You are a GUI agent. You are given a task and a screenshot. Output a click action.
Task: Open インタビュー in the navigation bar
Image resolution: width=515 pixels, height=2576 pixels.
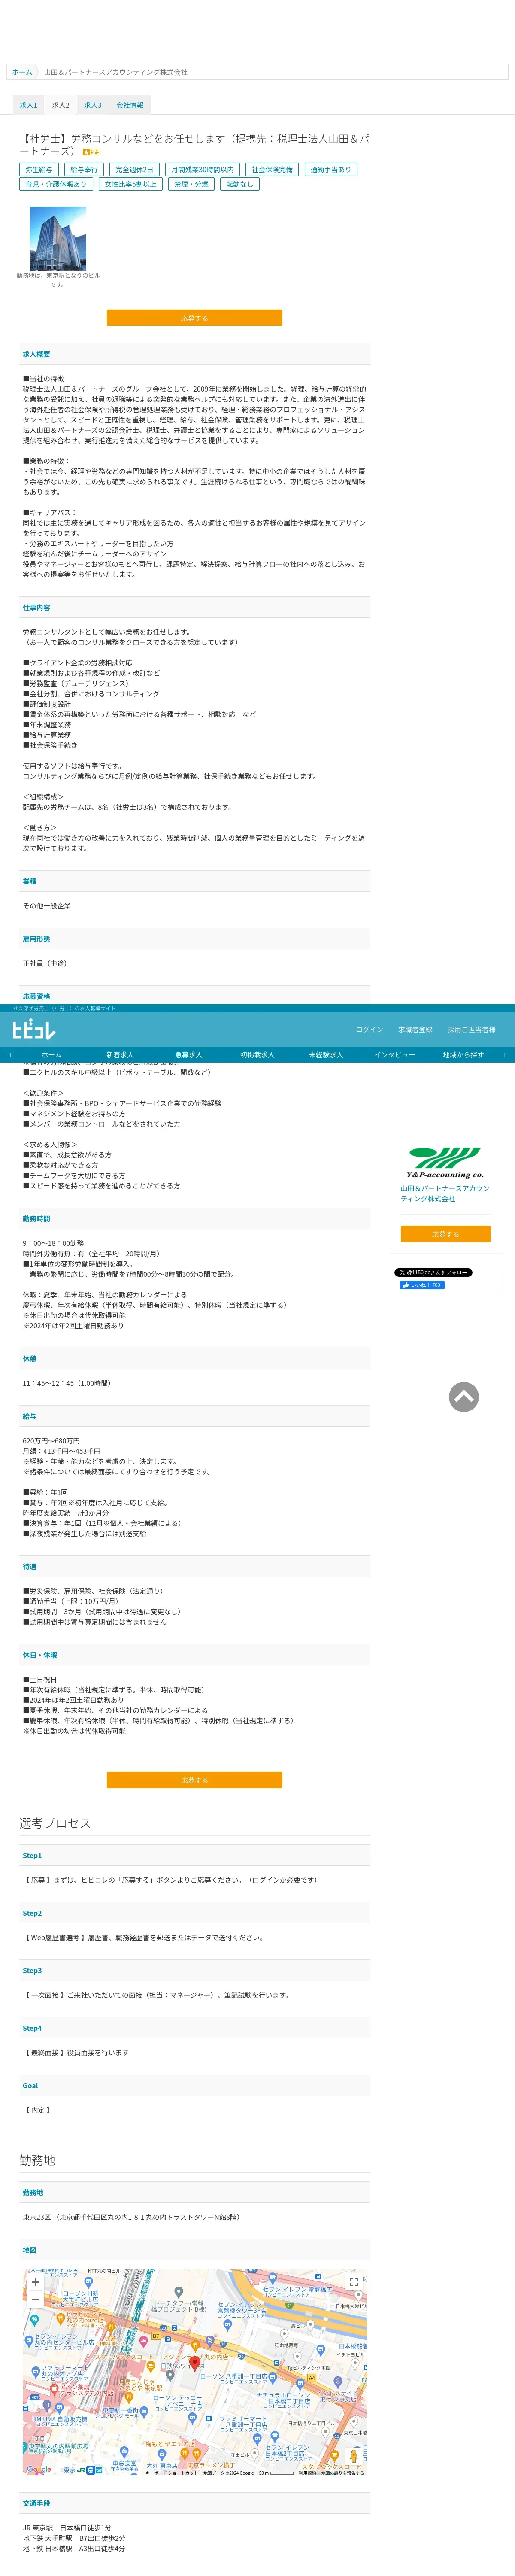(395, 1055)
